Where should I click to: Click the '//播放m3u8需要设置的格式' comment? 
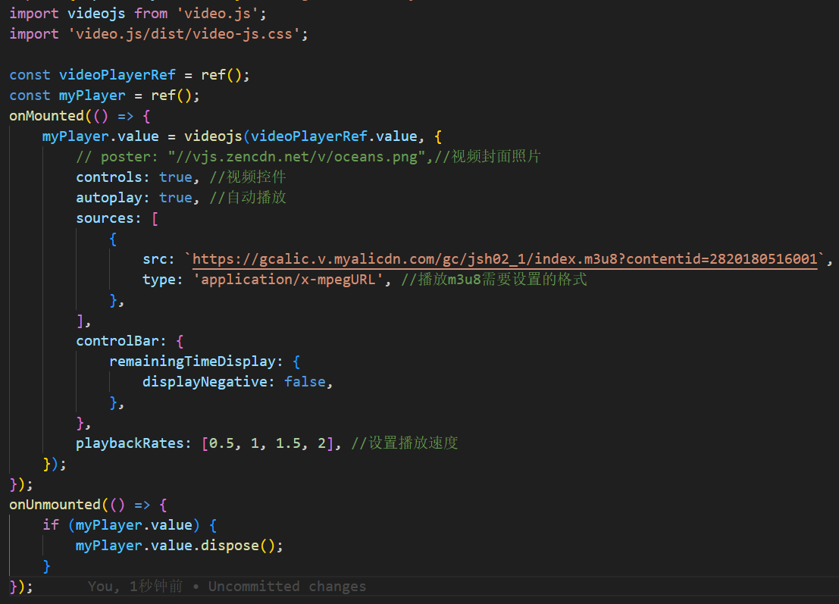pos(494,280)
